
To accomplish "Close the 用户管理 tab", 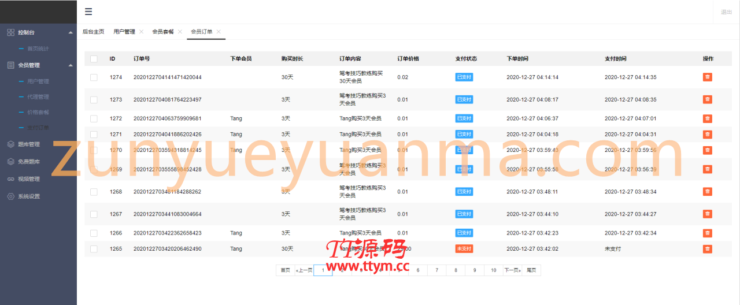I will [141, 32].
